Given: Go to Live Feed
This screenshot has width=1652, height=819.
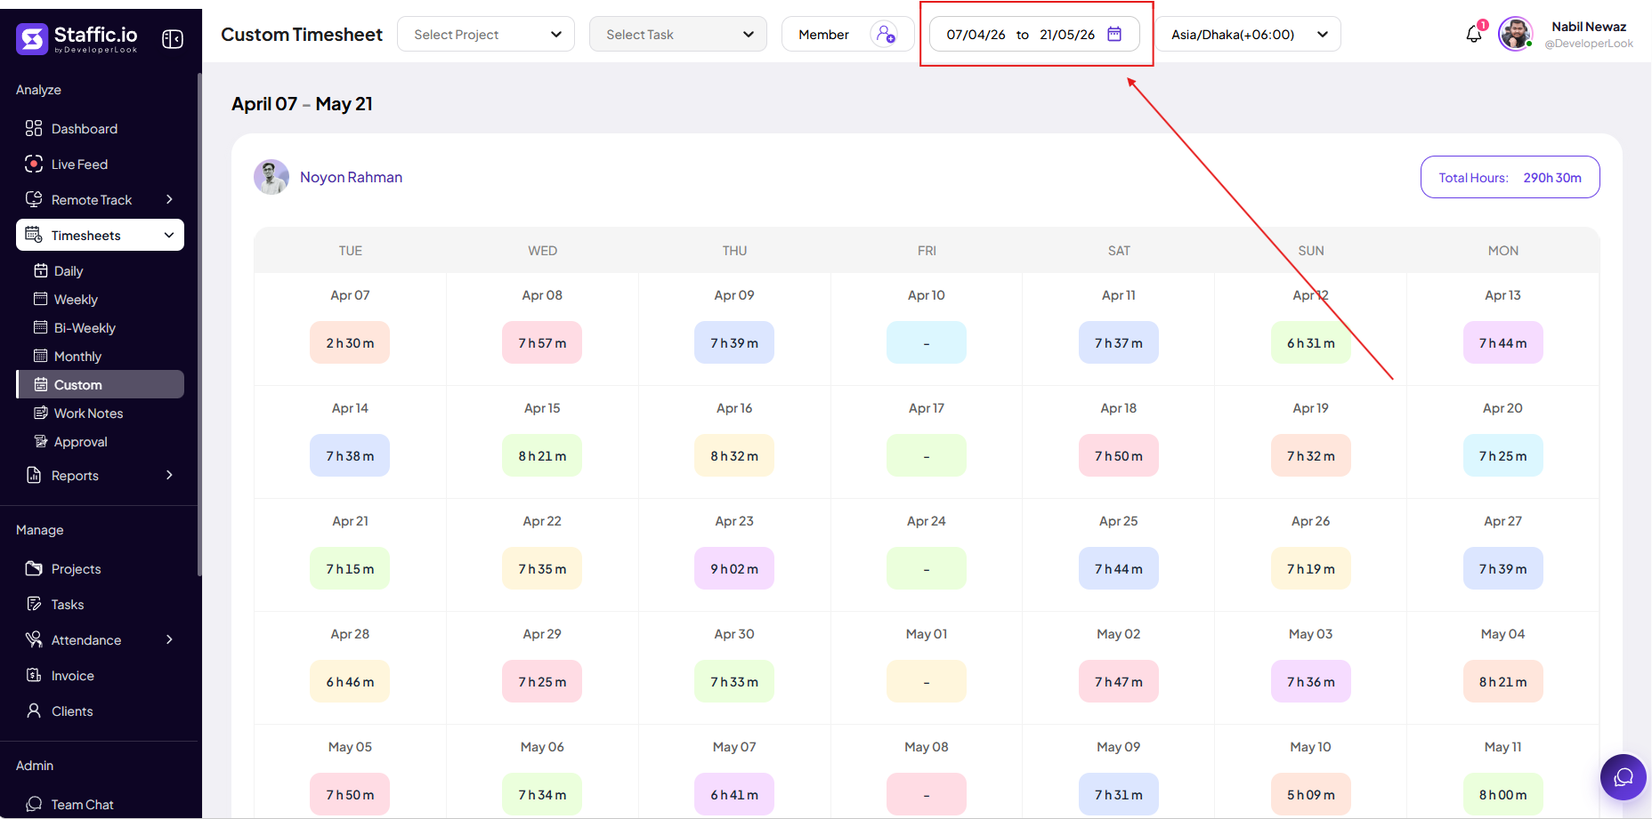Looking at the screenshot, I should [100, 164].
